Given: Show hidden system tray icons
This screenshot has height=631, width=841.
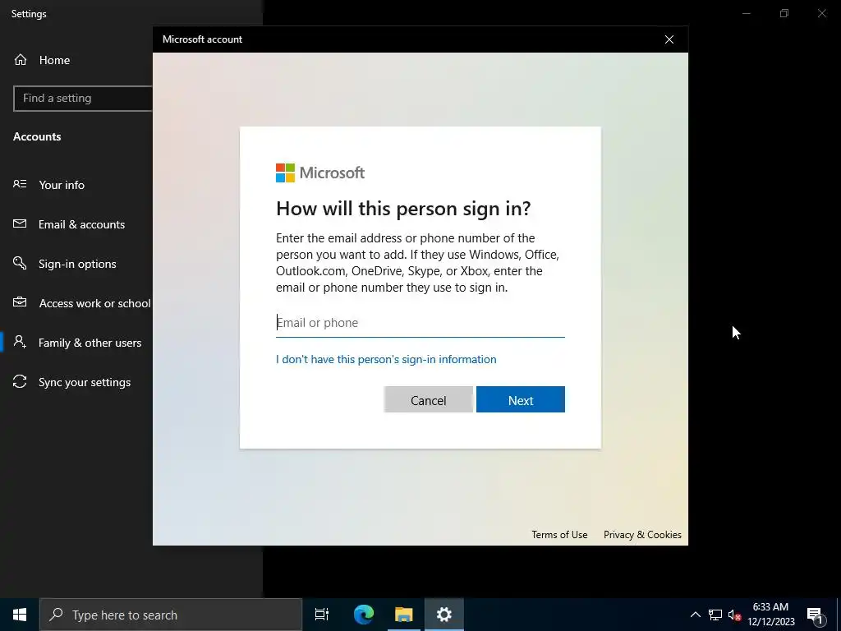Looking at the screenshot, I should (x=695, y=615).
